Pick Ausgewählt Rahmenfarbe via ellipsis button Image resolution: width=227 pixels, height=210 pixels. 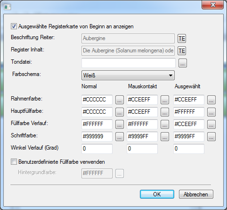[211, 100]
